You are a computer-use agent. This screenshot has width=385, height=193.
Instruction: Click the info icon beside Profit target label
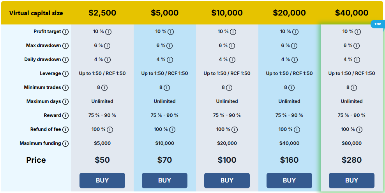click(65, 32)
